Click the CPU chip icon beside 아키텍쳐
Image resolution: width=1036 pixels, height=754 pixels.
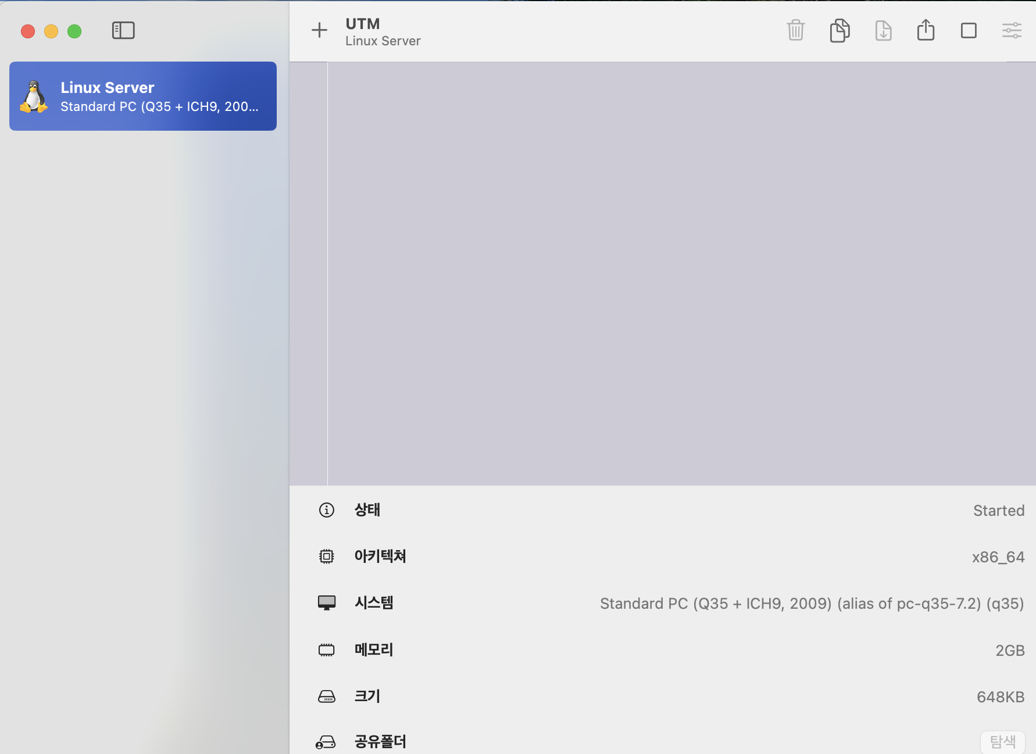327,556
